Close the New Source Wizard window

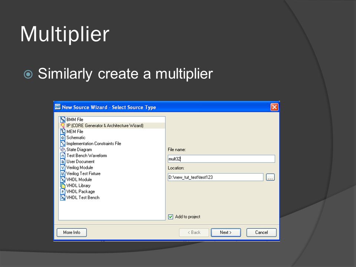[274, 107]
